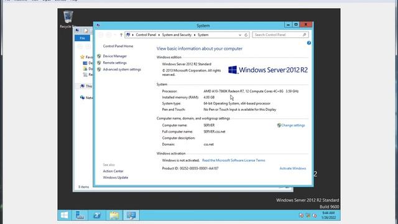Open recent locations dropdown beside forward arrow

[115, 35]
